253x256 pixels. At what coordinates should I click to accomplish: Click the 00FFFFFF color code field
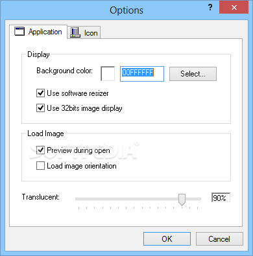coord(142,74)
